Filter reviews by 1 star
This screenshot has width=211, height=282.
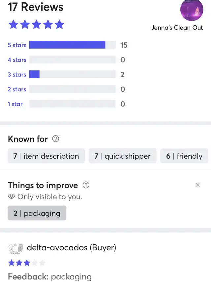pos(15,104)
